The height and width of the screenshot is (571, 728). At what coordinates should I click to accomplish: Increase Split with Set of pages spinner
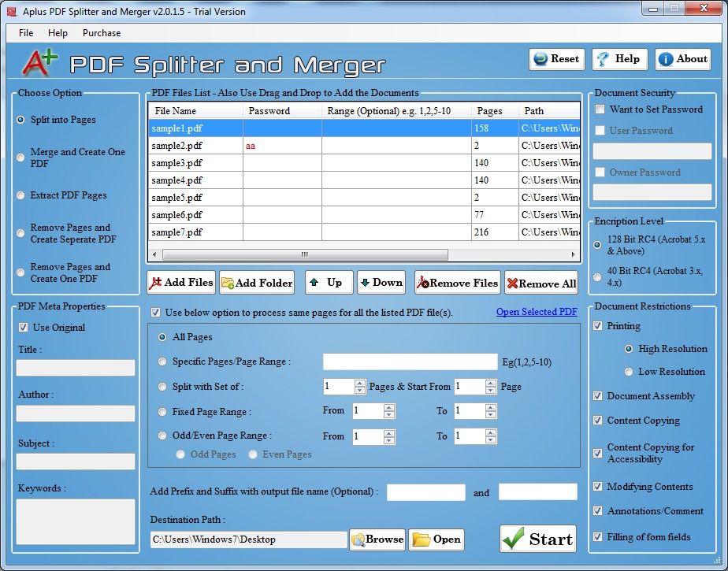pos(360,384)
